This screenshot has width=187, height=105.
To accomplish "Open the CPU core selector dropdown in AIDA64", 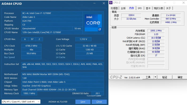I will (x=21, y=102).
